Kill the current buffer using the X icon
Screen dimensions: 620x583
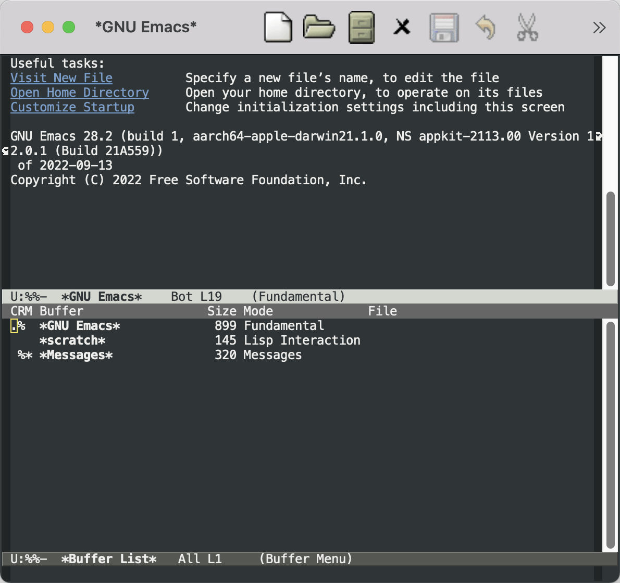402,27
